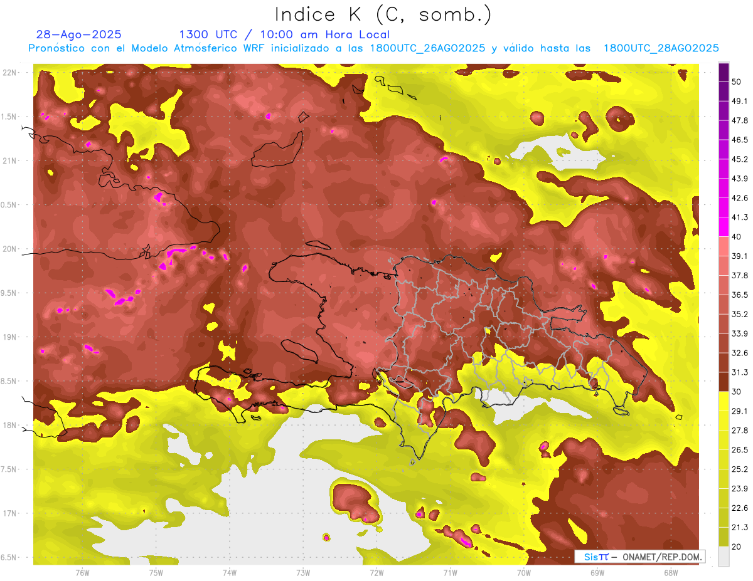
Task: Click the latitude label '18N'
Action: click(x=9, y=425)
